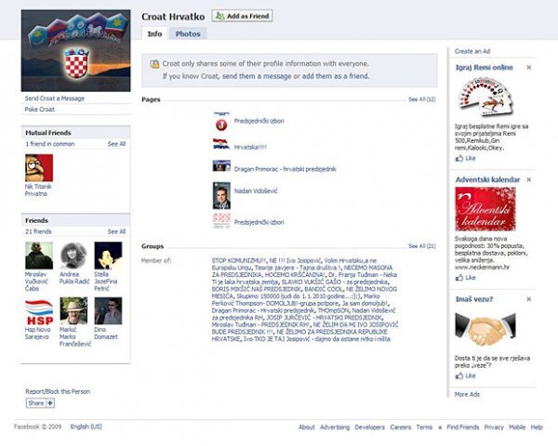Click the handshake ad image
Image resolution: width=558 pixels, height=446 pixels.
tap(485, 330)
